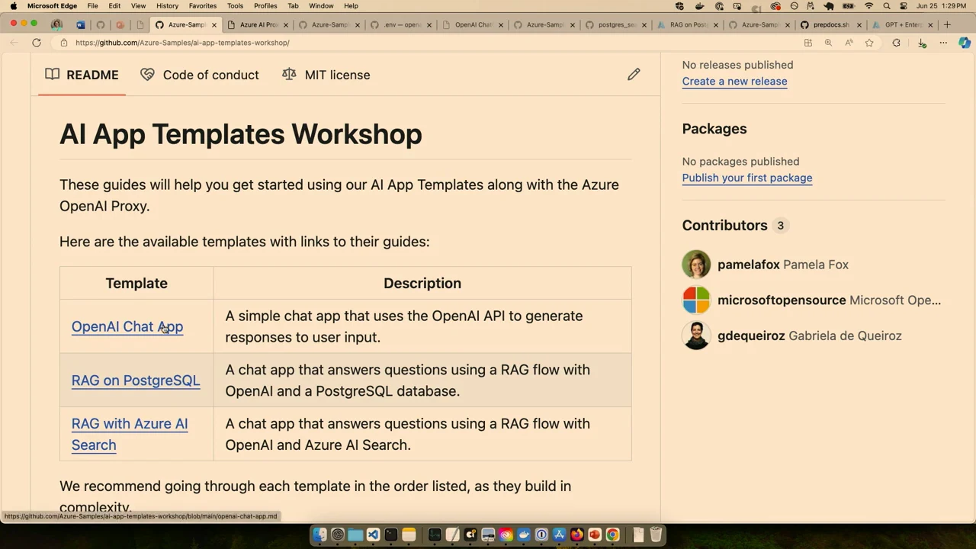Open macOS Spotlight search in menu bar
The height and width of the screenshot is (549, 976).
(x=887, y=6)
